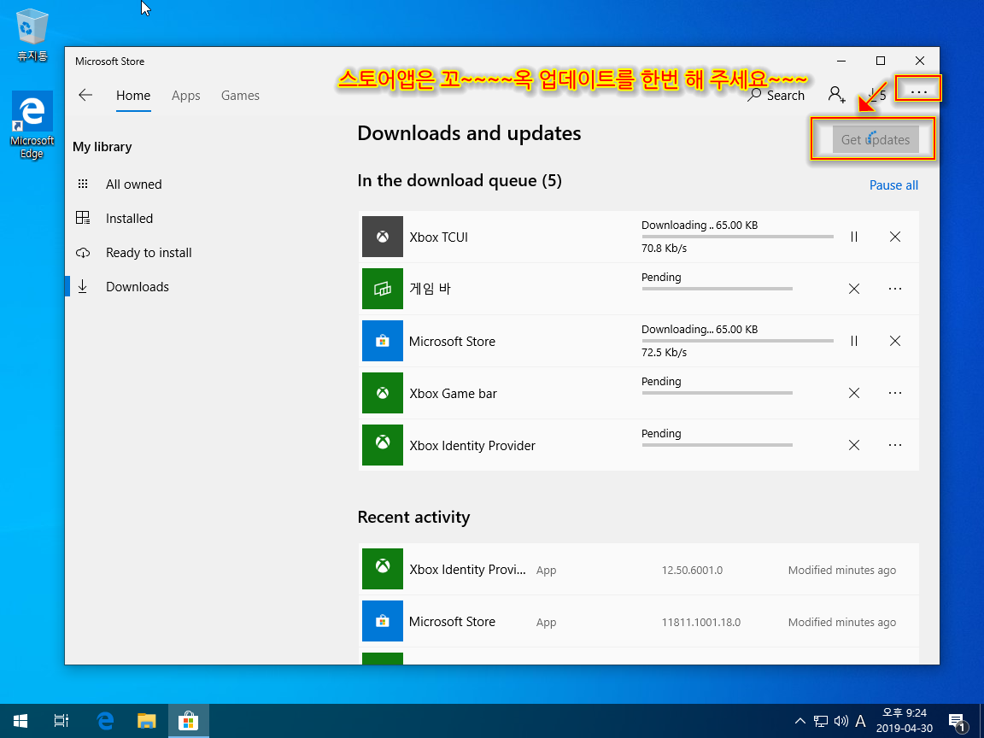Click the Microsoft Store queue app icon

[382, 341]
